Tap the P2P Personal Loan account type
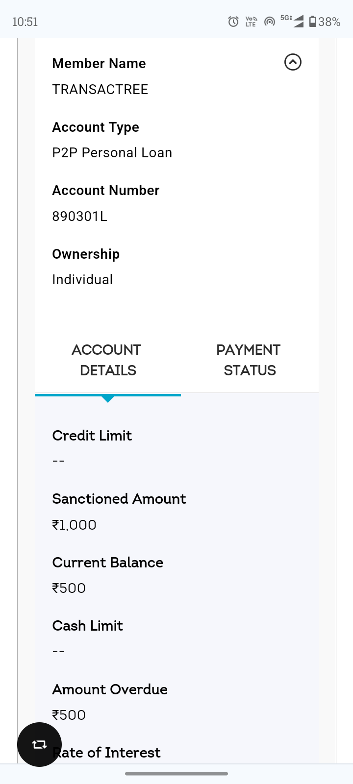The height and width of the screenshot is (784, 353). pos(112,153)
